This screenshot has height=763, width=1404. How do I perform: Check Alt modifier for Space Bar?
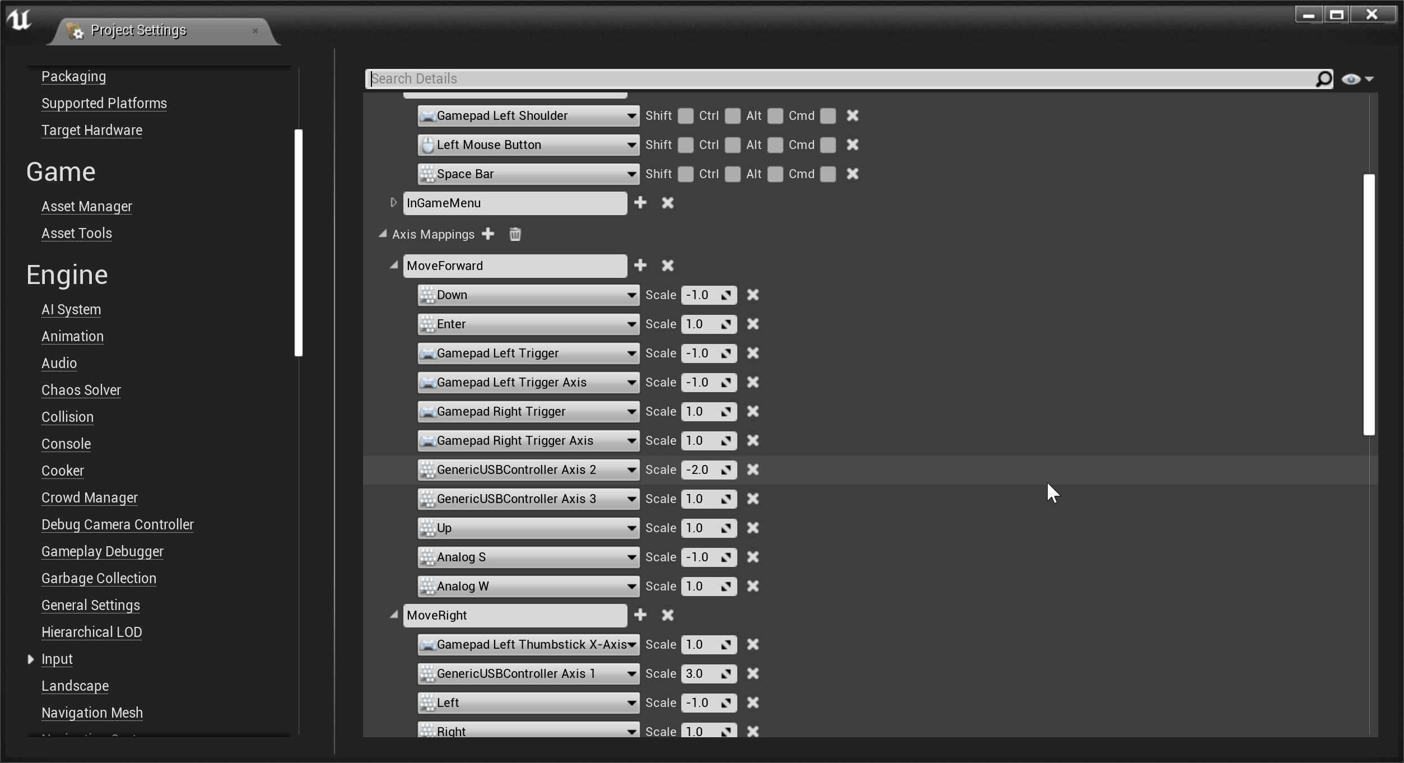(x=775, y=174)
